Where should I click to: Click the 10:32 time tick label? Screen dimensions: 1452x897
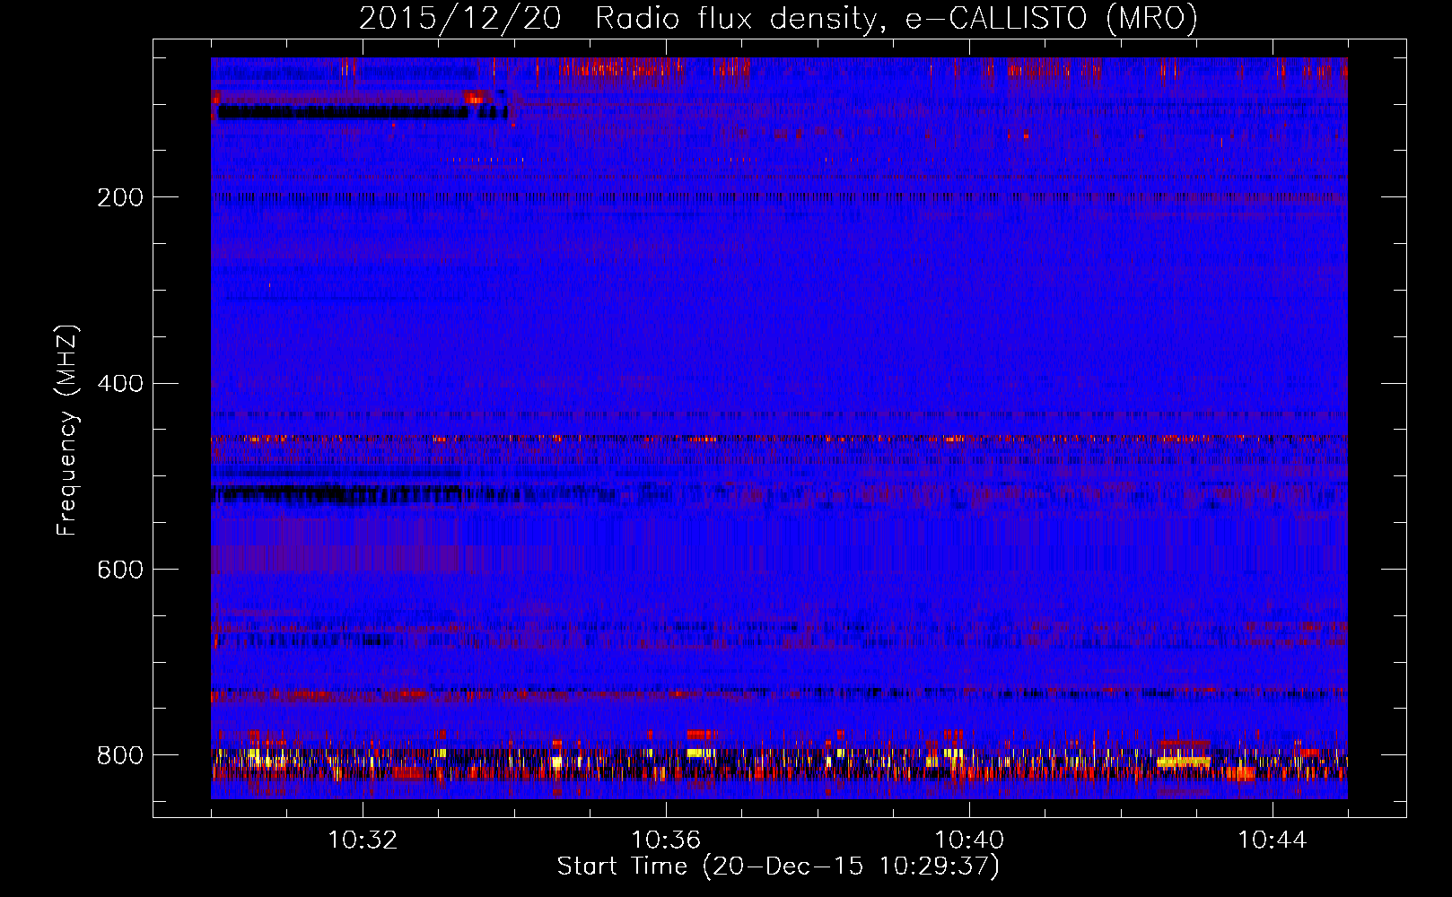point(363,840)
